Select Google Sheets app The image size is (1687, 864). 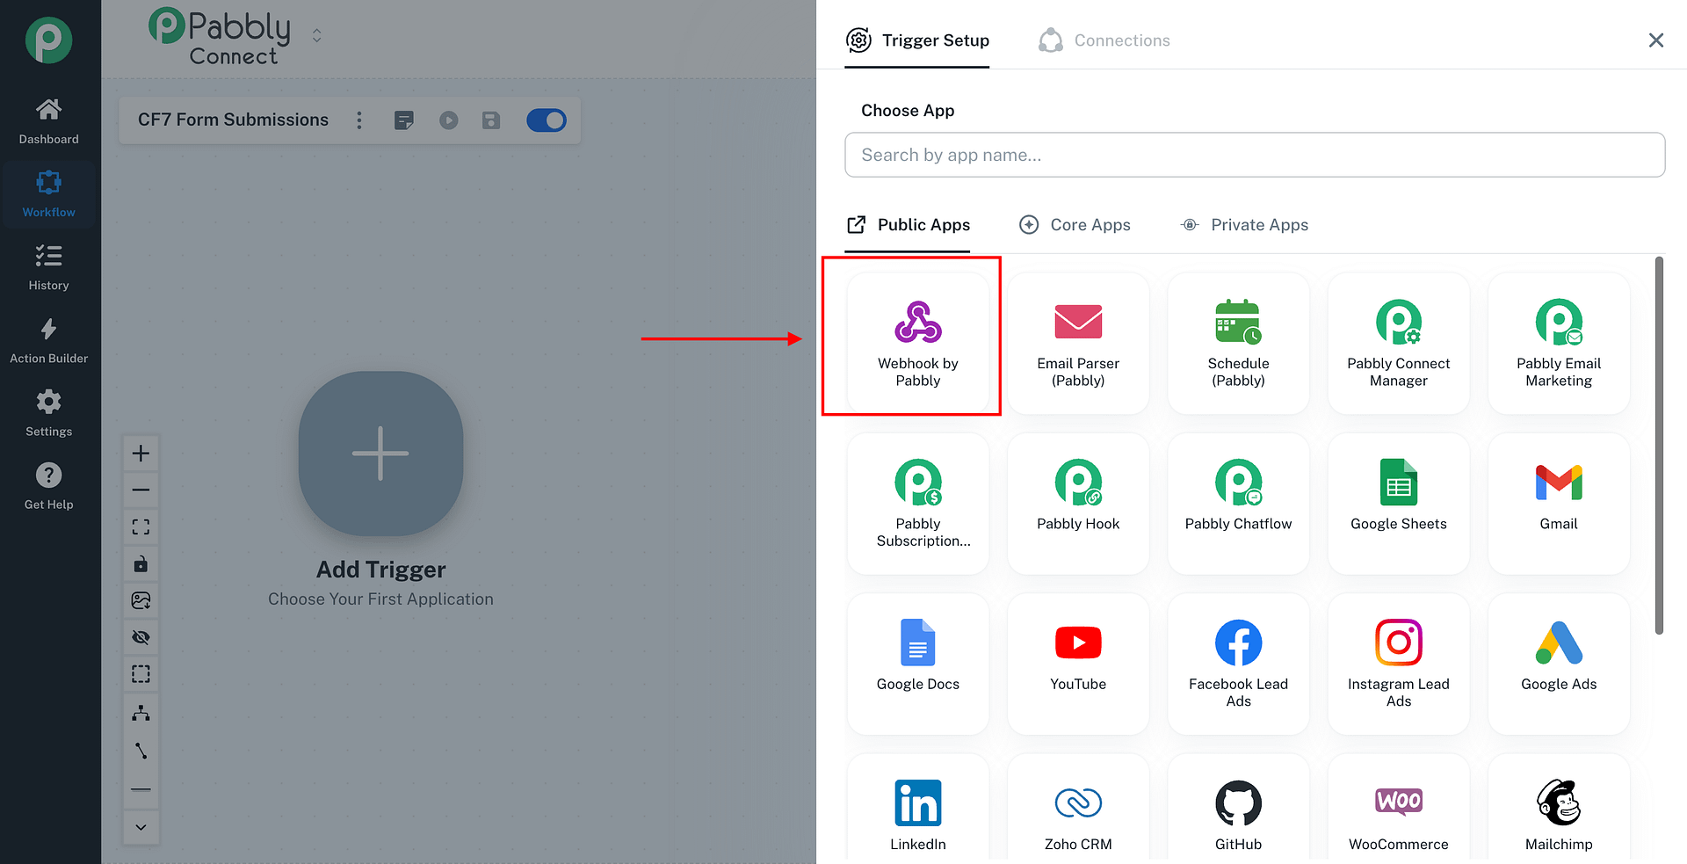click(x=1398, y=504)
